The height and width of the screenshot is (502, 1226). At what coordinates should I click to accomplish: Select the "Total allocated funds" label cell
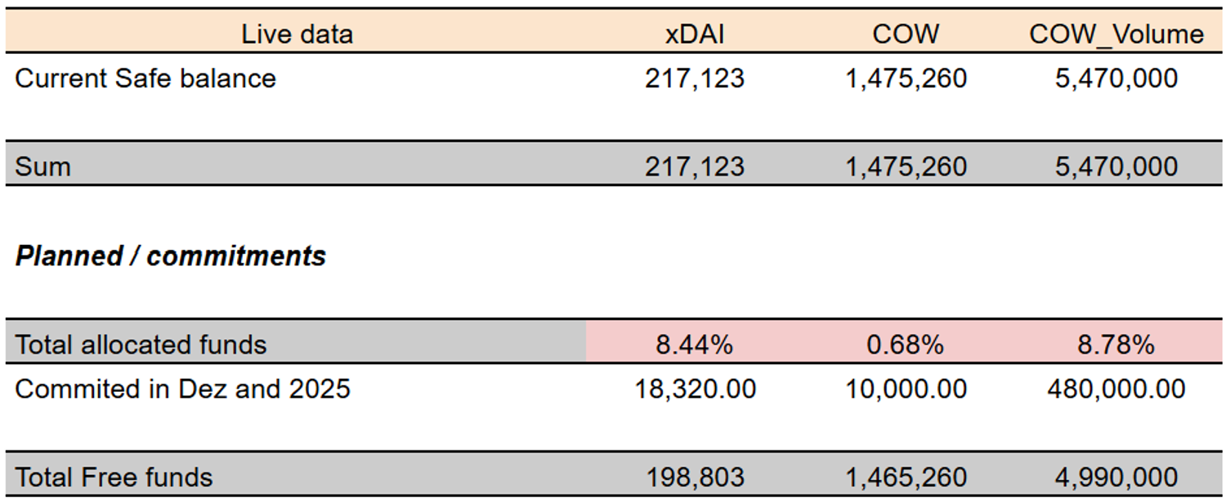pyautogui.click(x=141, y=344)
